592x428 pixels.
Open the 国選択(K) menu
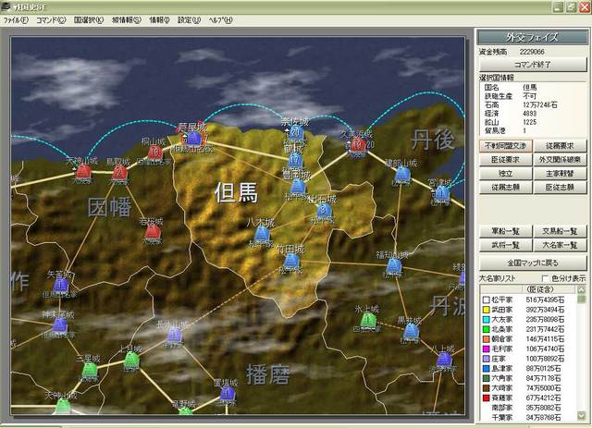tap(89, 20)
